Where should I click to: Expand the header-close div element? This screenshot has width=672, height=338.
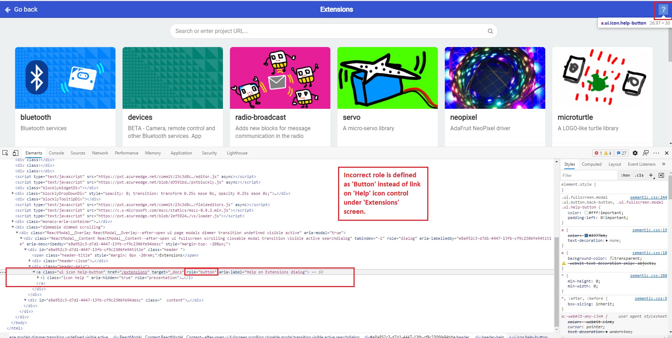coord(29,261)
